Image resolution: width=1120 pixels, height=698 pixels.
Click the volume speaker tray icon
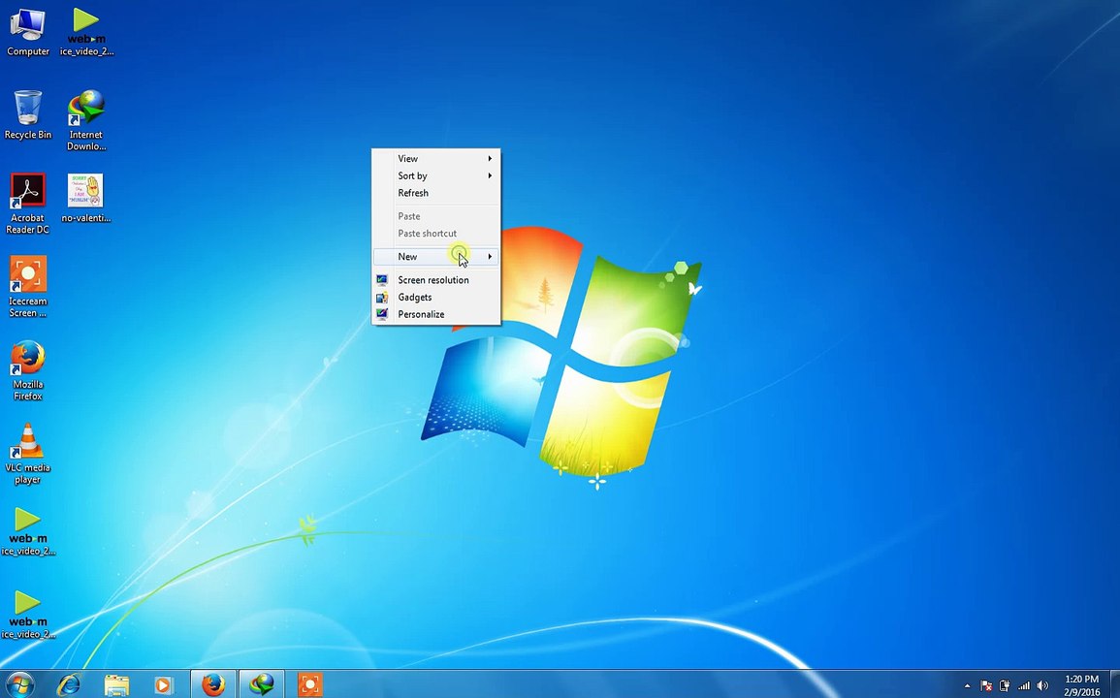coord(1042,686)
